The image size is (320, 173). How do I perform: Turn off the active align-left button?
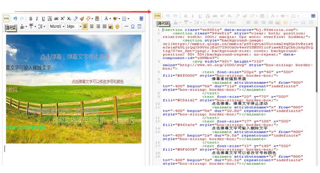85,27
